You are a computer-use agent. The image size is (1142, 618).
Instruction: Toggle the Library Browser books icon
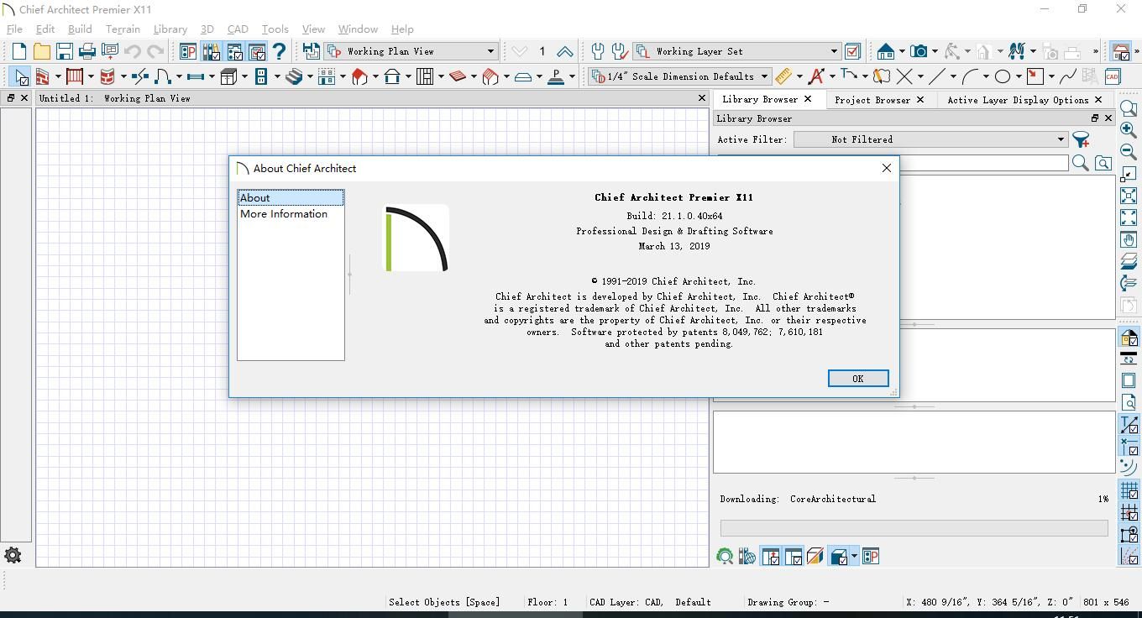point(211,51)
